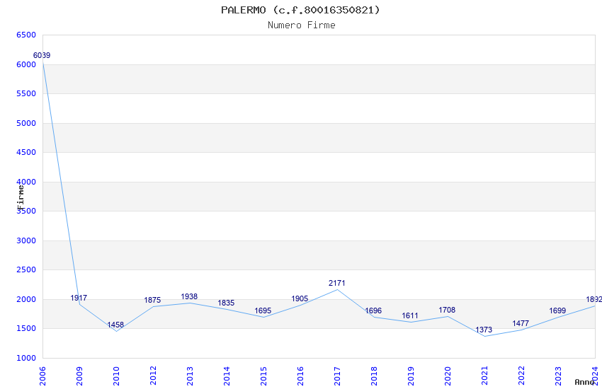Click the x-axis year 2013
The width and height of the screenshot is (602, 389).
(x=190, y=376)
